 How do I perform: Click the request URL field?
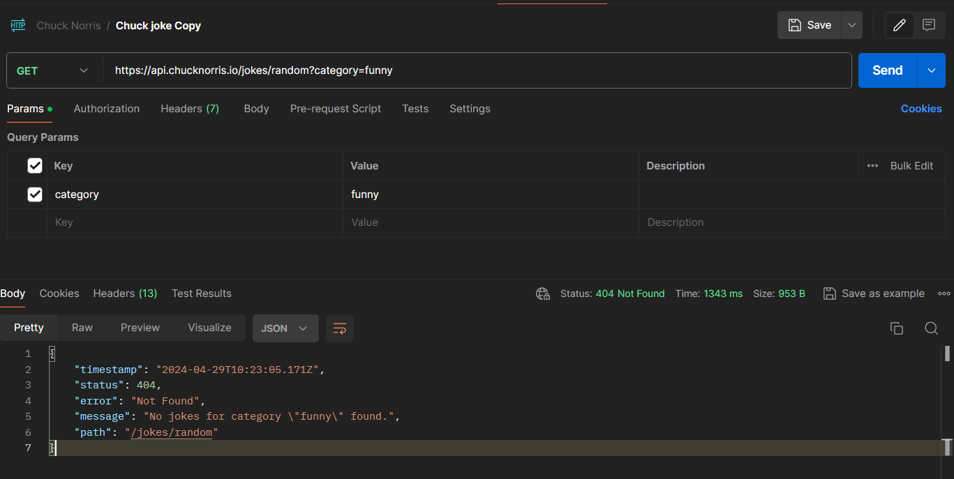pos(477,70)
